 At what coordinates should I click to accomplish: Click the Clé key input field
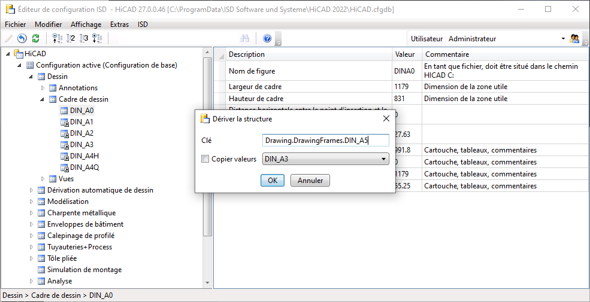pos(325,141)
